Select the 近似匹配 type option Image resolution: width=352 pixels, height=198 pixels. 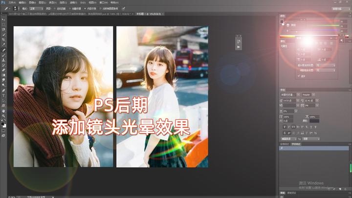click(60, 8)
